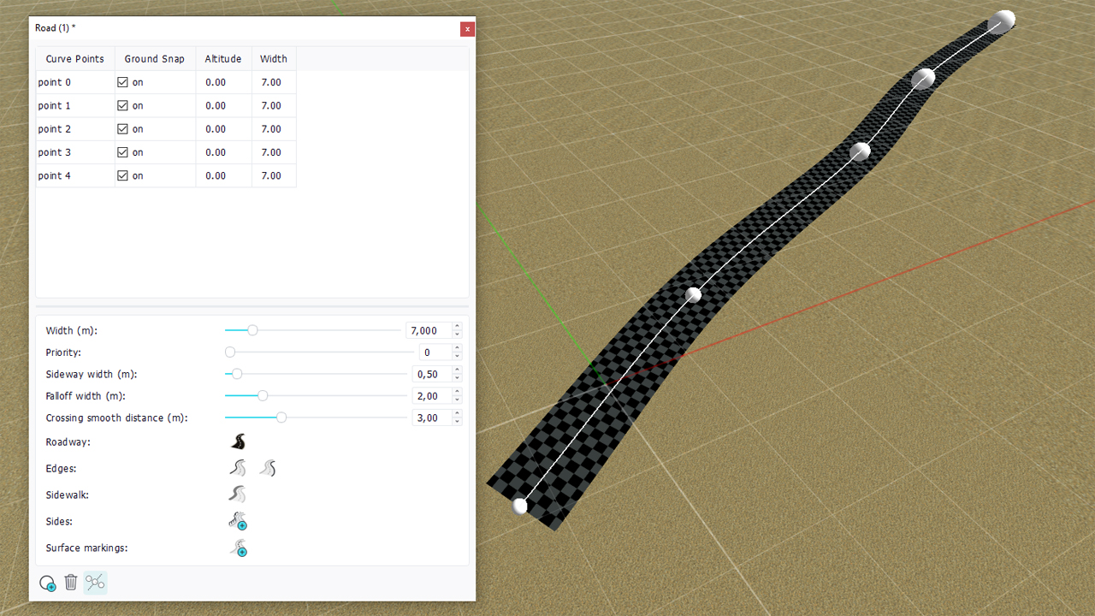Image resolution: width=1095 pixels, height=616 pixels.
Task: Disable Ground Snap on point 4
Action: pos(122,175)
